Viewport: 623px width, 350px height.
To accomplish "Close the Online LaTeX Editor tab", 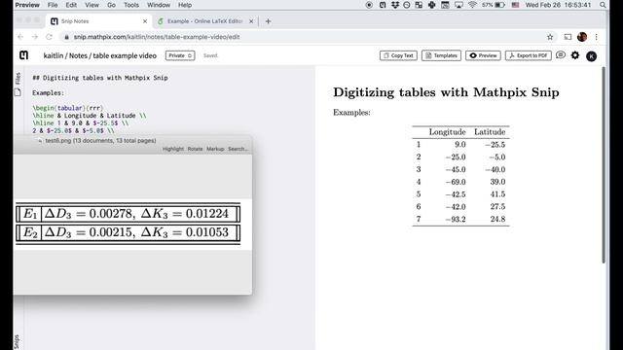I will click(x=251, y=21).
